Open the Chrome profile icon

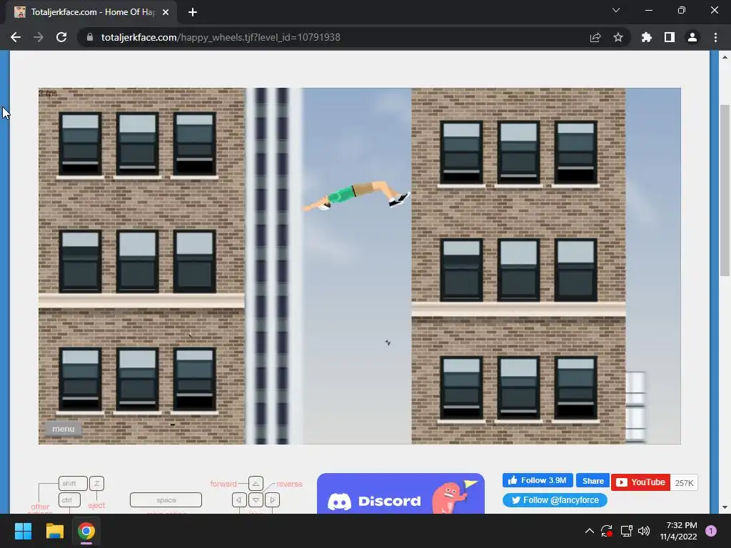tap(692, 37)
